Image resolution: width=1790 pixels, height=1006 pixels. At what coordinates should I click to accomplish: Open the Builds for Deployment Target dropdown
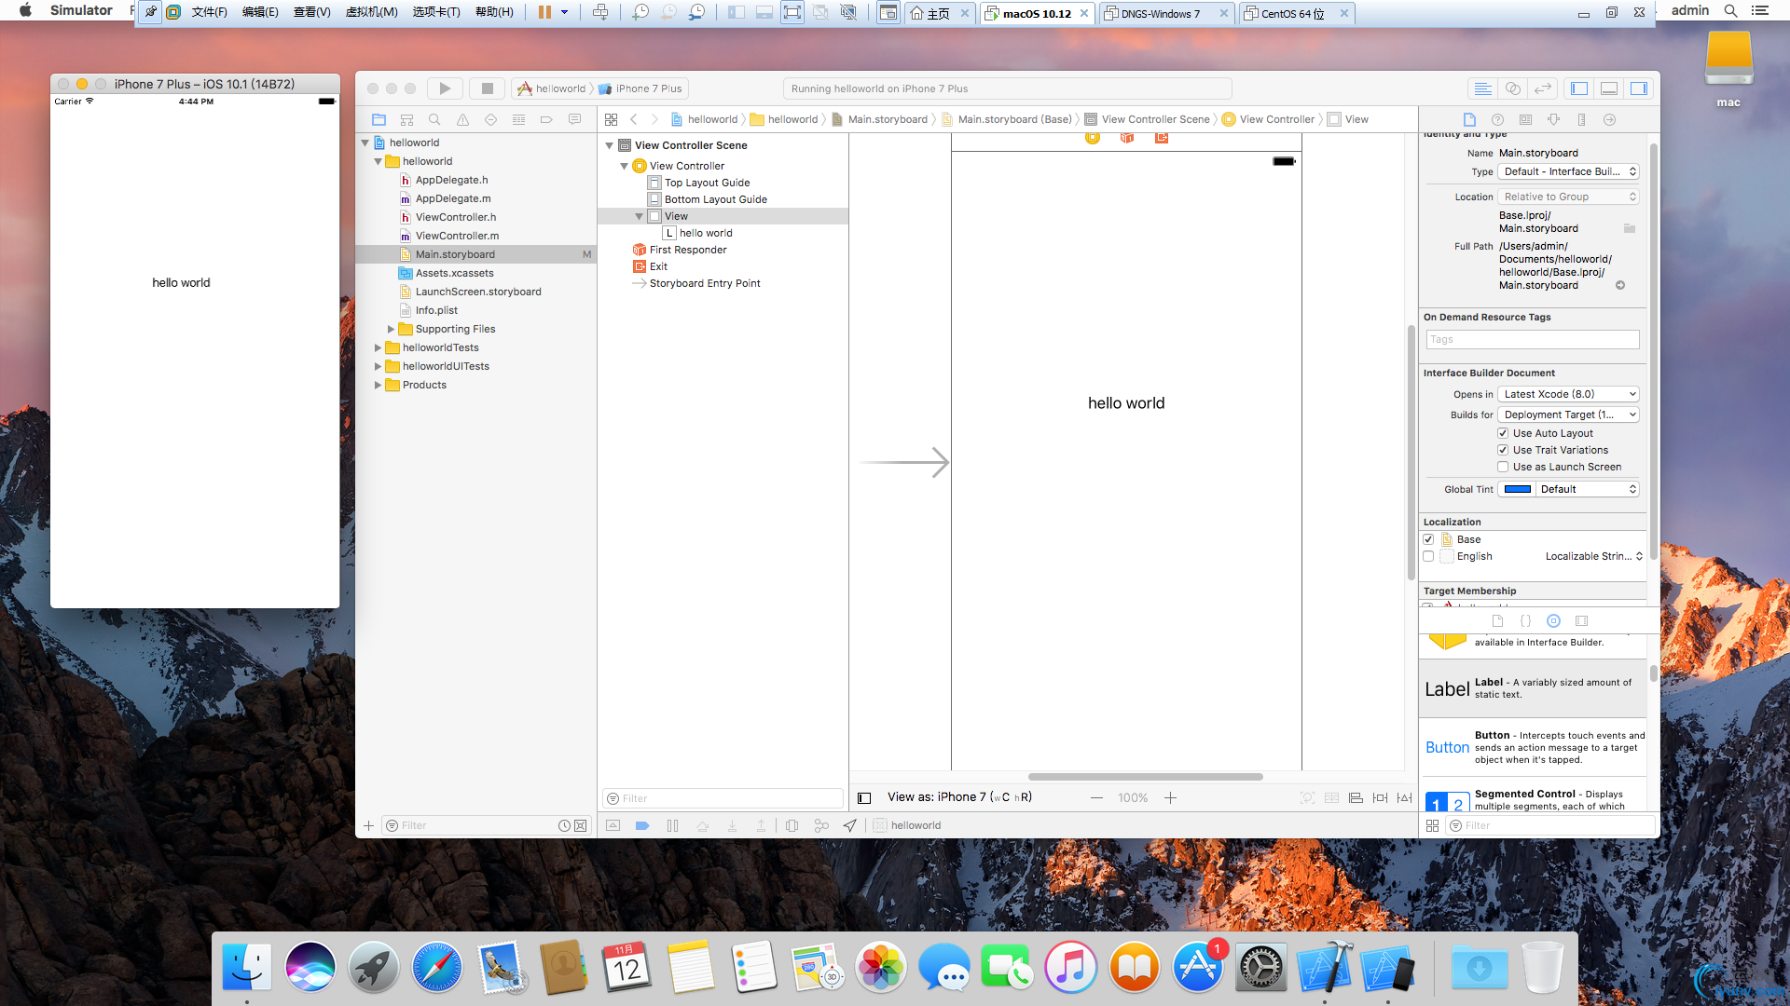coord(1568,415)
